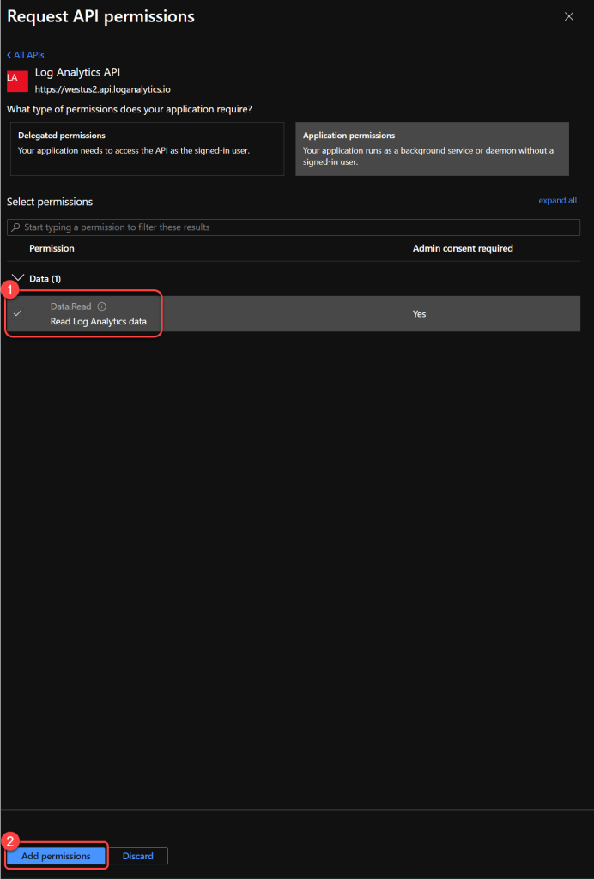594x879 pixels.
Task: Click the Admin consent required column header
Action: [x=463, y=248]
